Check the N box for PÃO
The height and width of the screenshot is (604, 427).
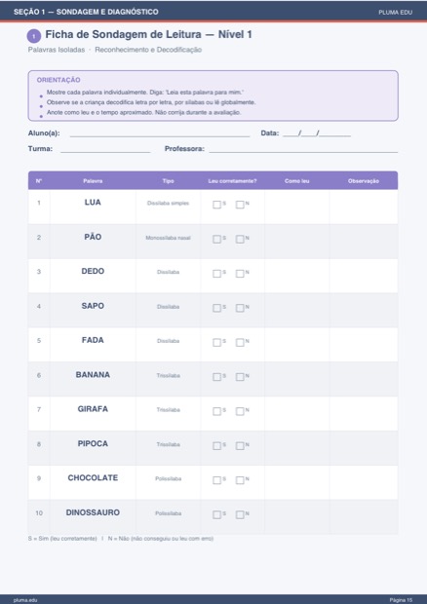[240, 240]
